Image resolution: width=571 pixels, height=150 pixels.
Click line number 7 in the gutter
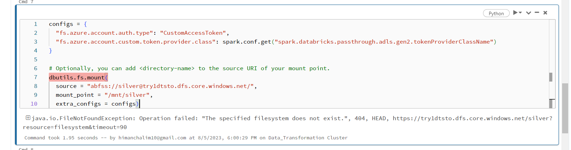click(x=36, y=77)
